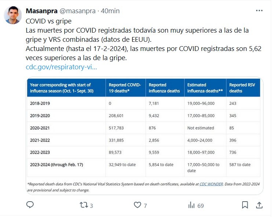Open Masanpra's profile picture
The width and height of the screenshot is (273, 217).
tap(12, 14)
